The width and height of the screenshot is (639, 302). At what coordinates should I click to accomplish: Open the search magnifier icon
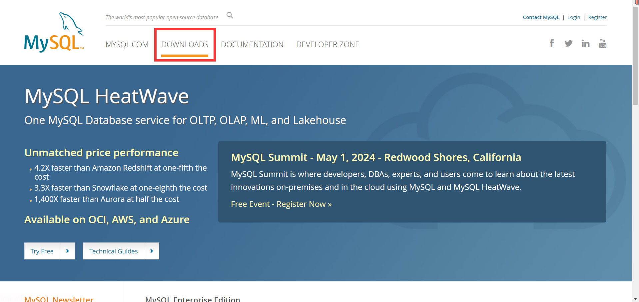[230, 15]
